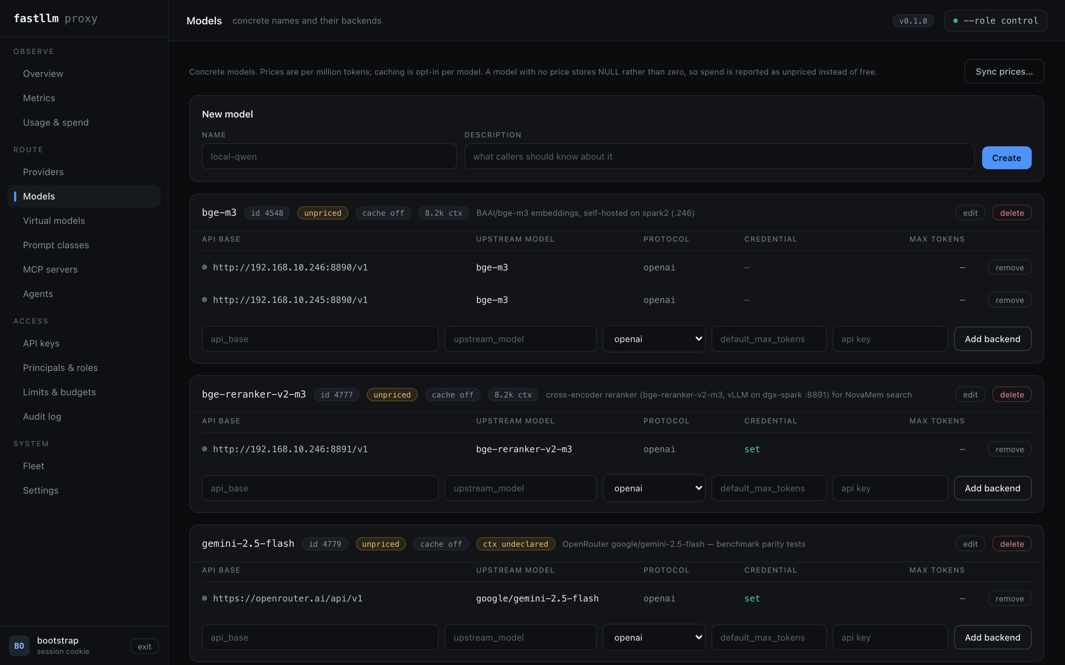1065x665 pixels.
Task: Open protocol dropdown for bge-reranker-v2-m3
Action: (x=654, y=488)
